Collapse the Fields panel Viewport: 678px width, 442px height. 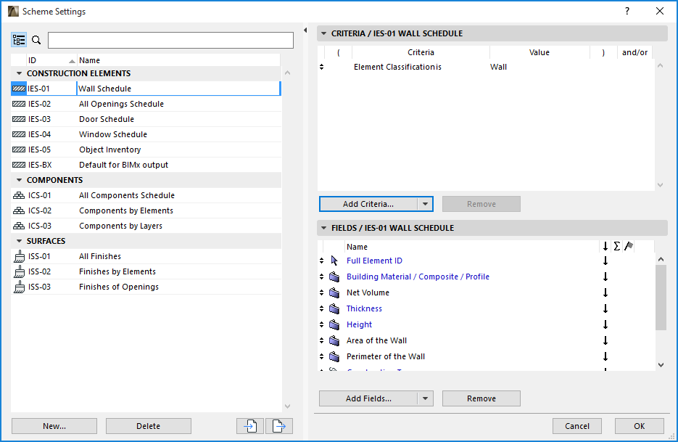click(324, 228)
